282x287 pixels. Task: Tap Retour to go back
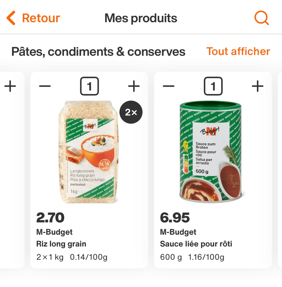pyautogui.click(x=41, y=18)
